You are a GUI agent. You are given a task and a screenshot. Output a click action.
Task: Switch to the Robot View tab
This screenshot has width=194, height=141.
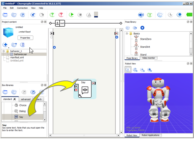pos(132,135)
